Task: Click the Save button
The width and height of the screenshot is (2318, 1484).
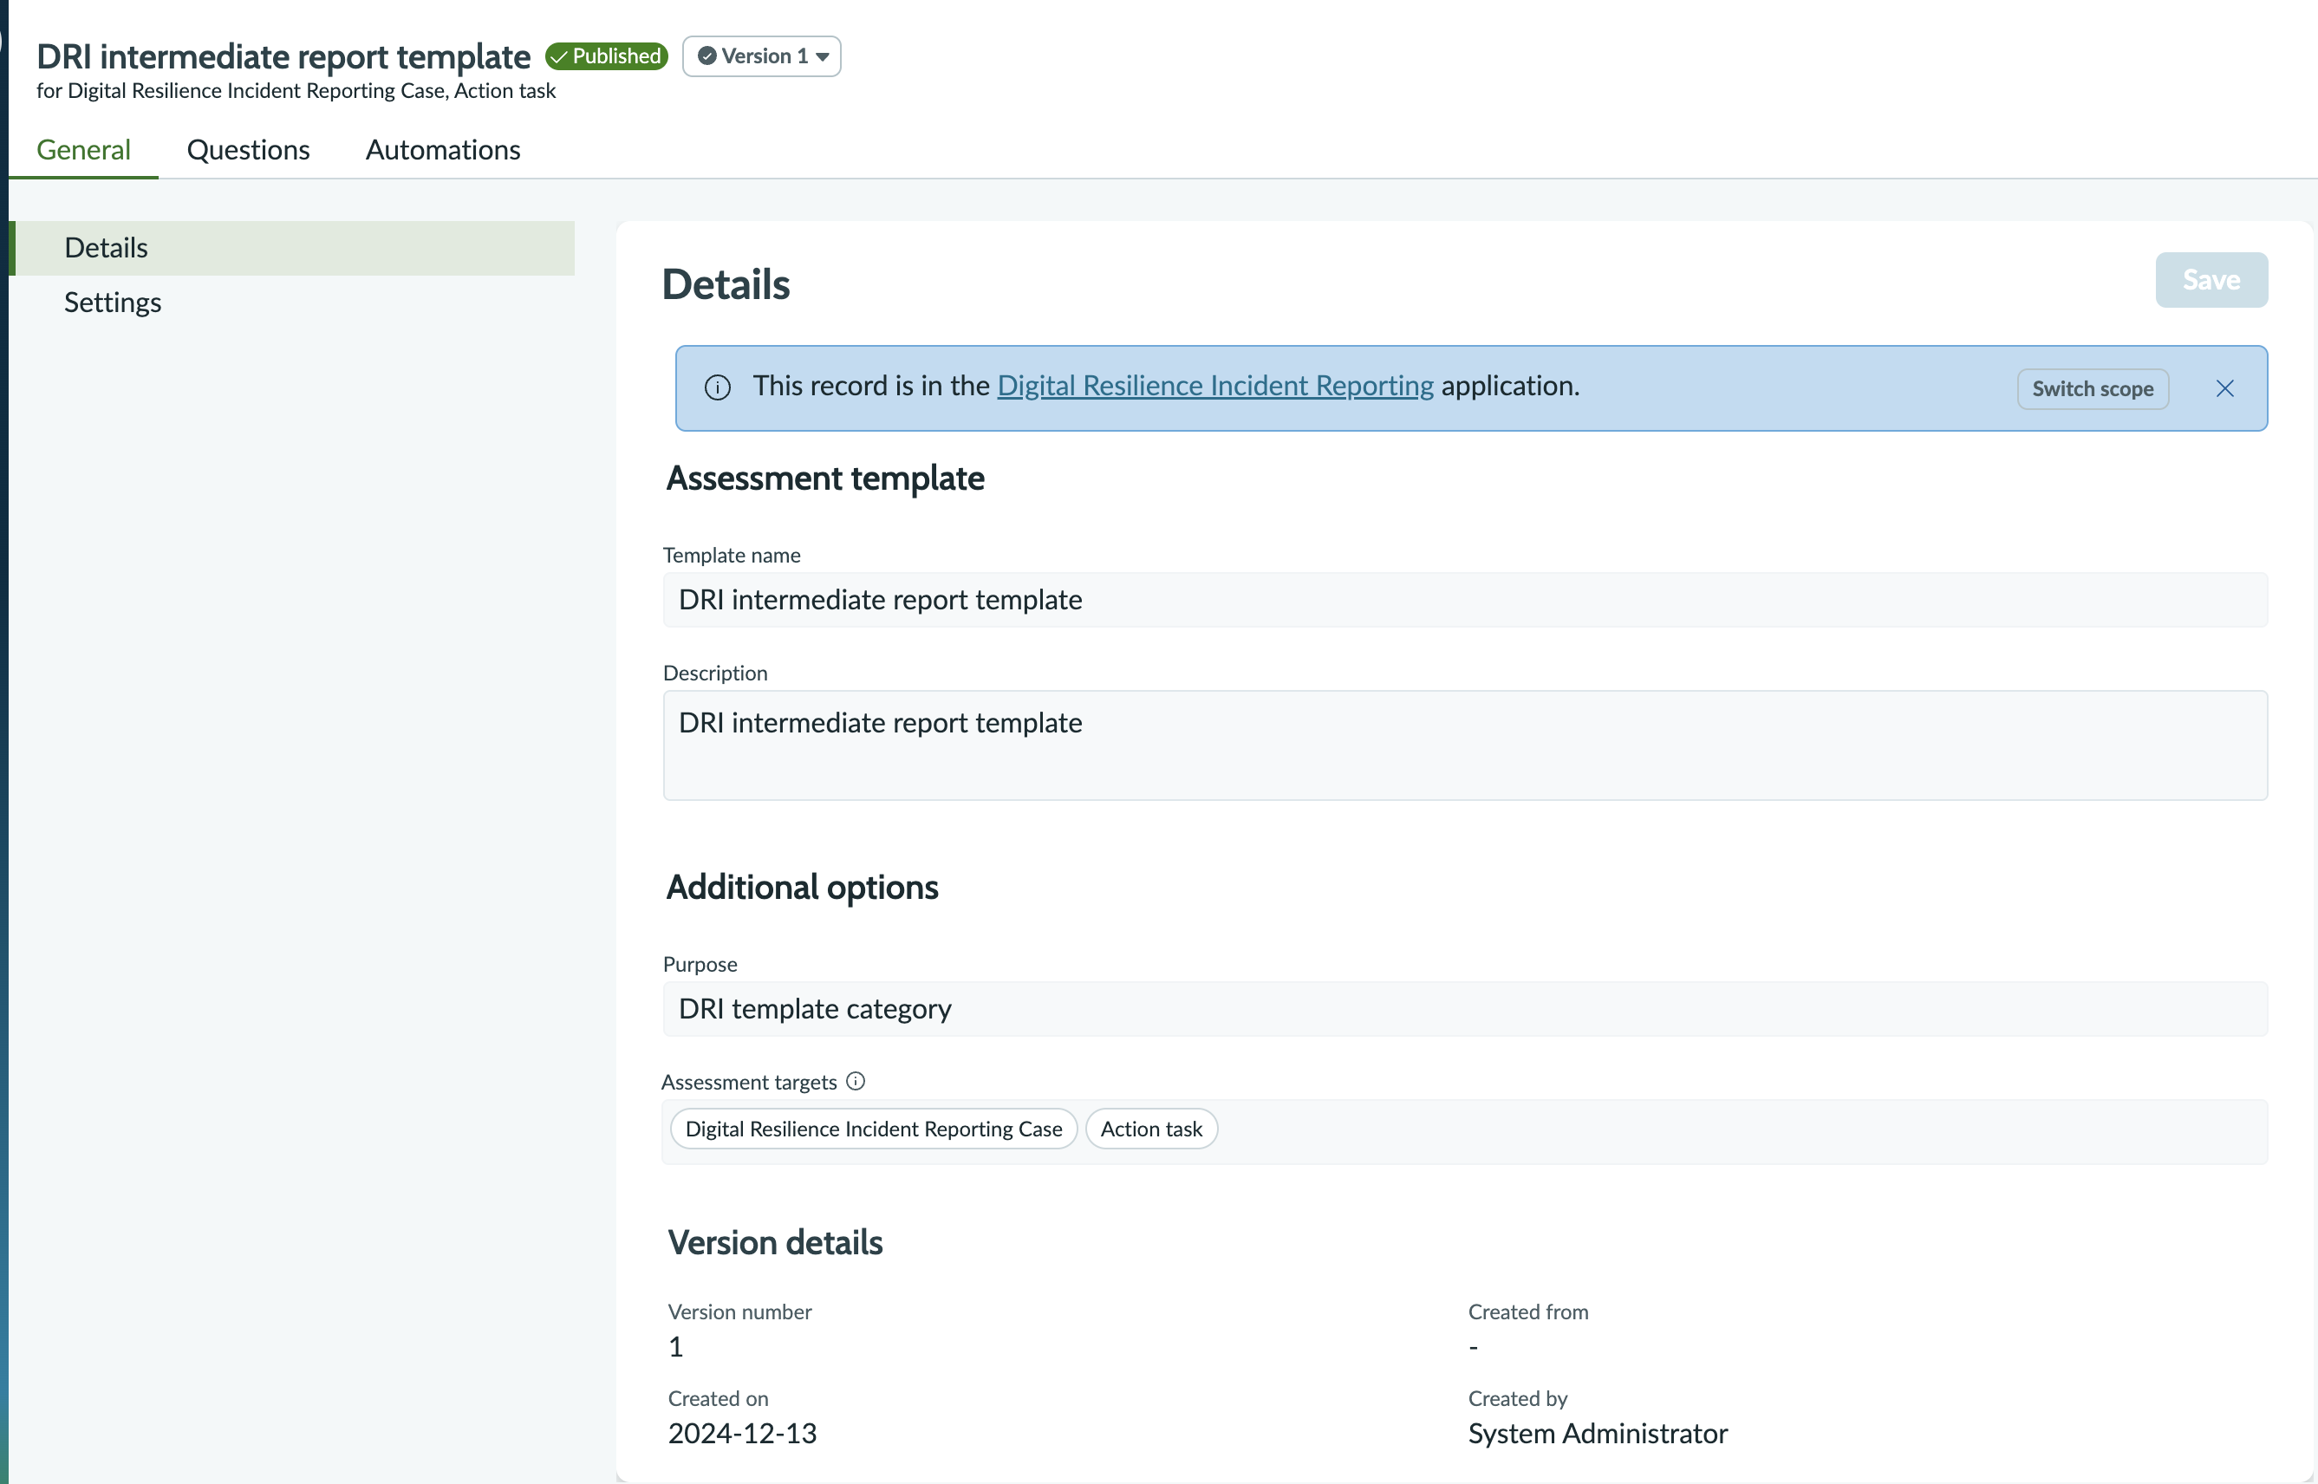Action: (2211, 279)
